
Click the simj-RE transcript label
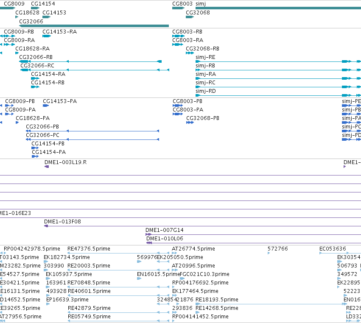point(205,57)
